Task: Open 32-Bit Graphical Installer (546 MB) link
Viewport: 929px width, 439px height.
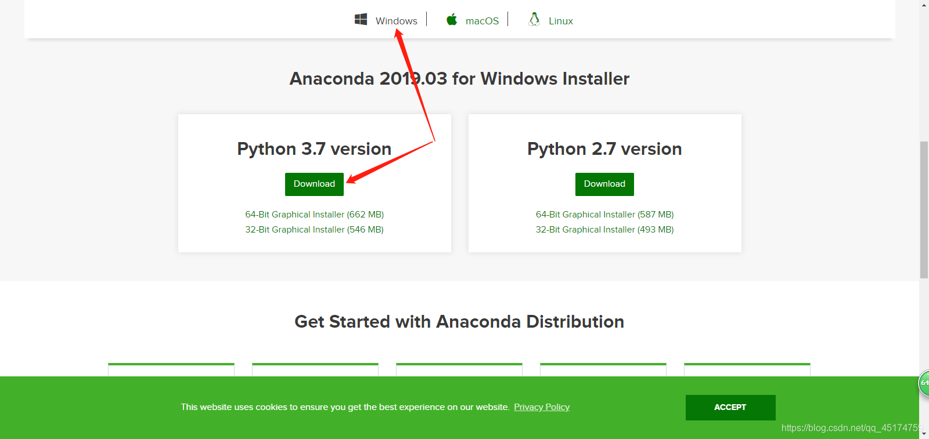Action: (x=315, y=230)
